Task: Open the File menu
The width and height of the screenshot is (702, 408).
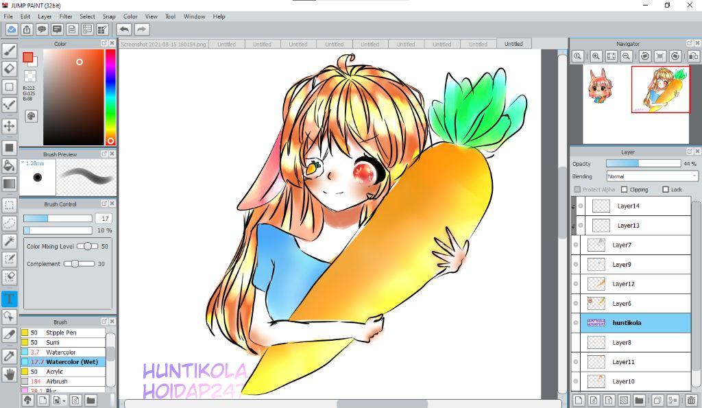Action: pos(8,16)
